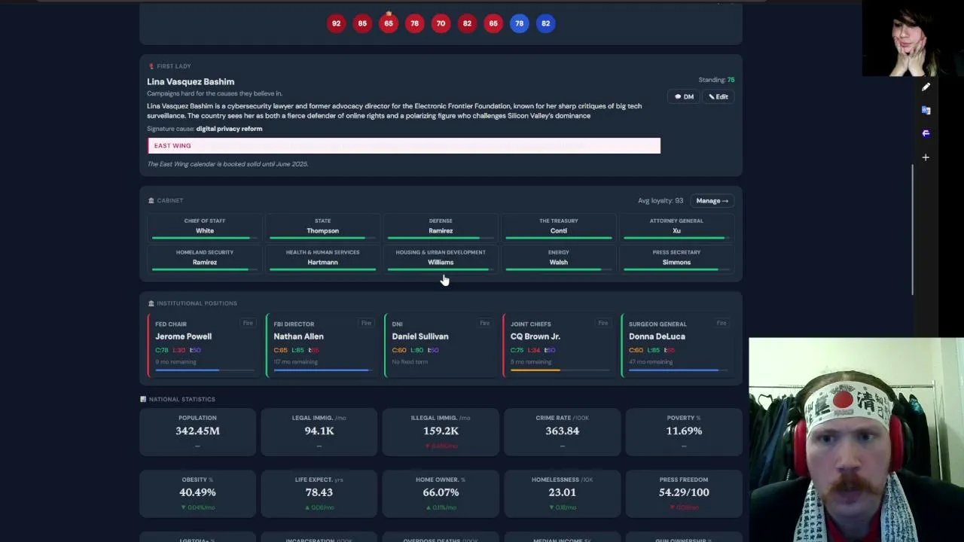This screenshot has width=964, height=542.
Task: Click the pencil icon in the browser sidebar
Action: pyautogui.click(x=926, y=87)
